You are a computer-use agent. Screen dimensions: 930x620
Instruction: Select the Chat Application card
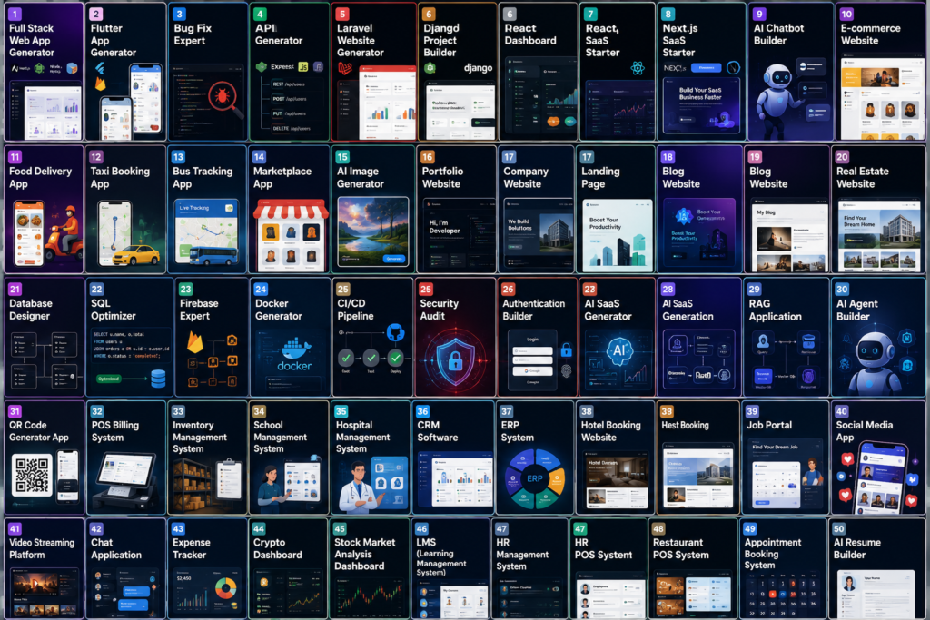[x=126, y=568]
